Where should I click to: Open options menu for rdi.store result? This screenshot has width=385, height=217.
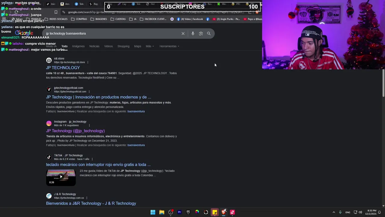pyautogui.click(x=88, y=62)
